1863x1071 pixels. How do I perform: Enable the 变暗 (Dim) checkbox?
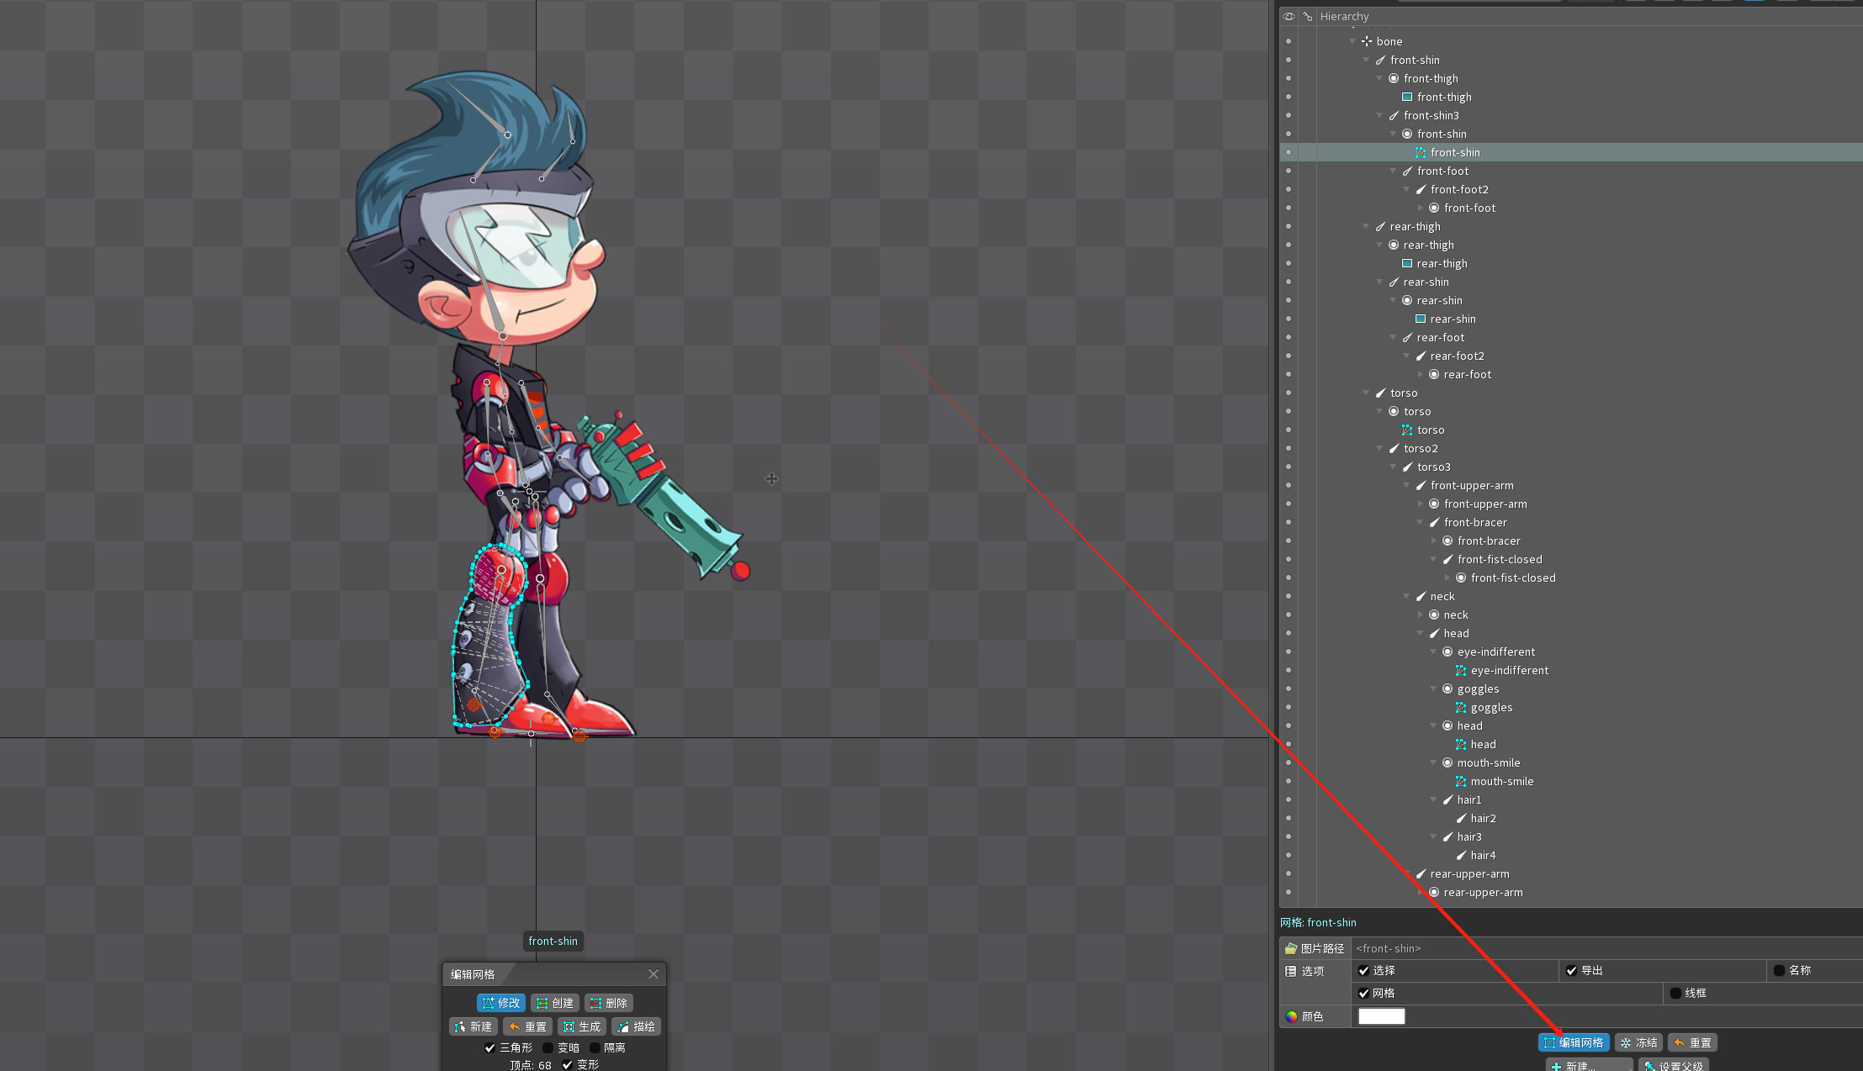[x=548, y=1047]
